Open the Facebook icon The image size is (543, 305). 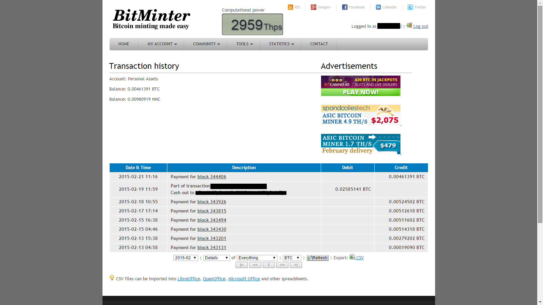[x=344, y=7]
